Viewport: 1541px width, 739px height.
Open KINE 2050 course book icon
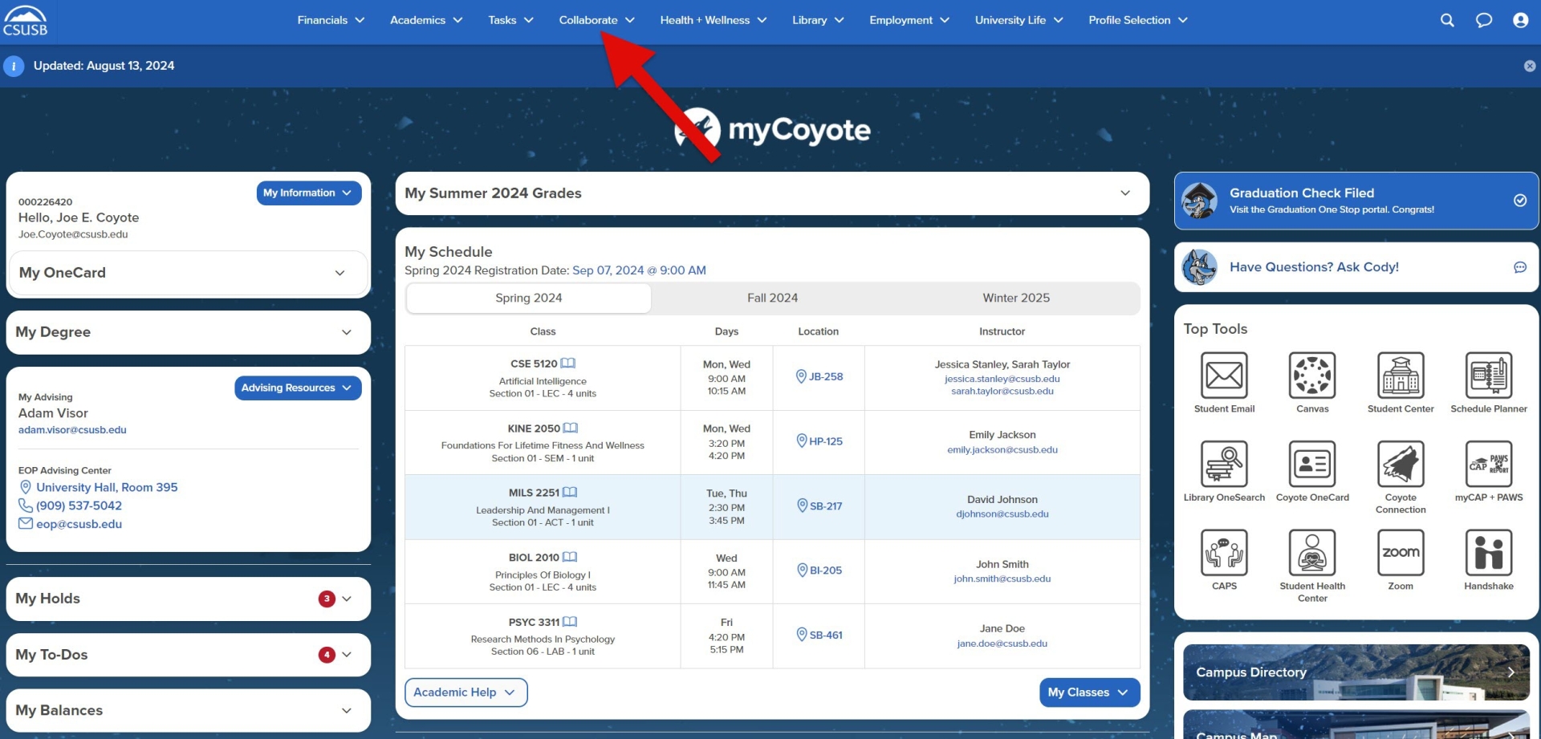pyautogui.click(x=571, y=428)
